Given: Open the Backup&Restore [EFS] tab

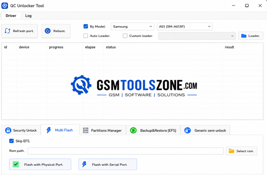Looking at the screenshot, I should tap(153, 130).
